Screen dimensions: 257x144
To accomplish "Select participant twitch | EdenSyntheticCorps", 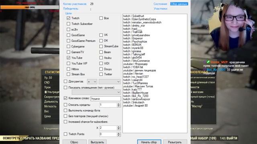I will click(139, 19).
